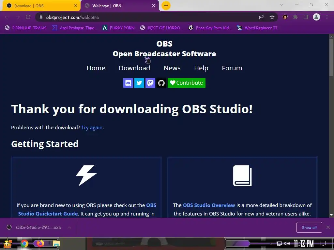This screenshot has width=334, height=250.
Task: Open the News navigation item
Action: (172, 68)
